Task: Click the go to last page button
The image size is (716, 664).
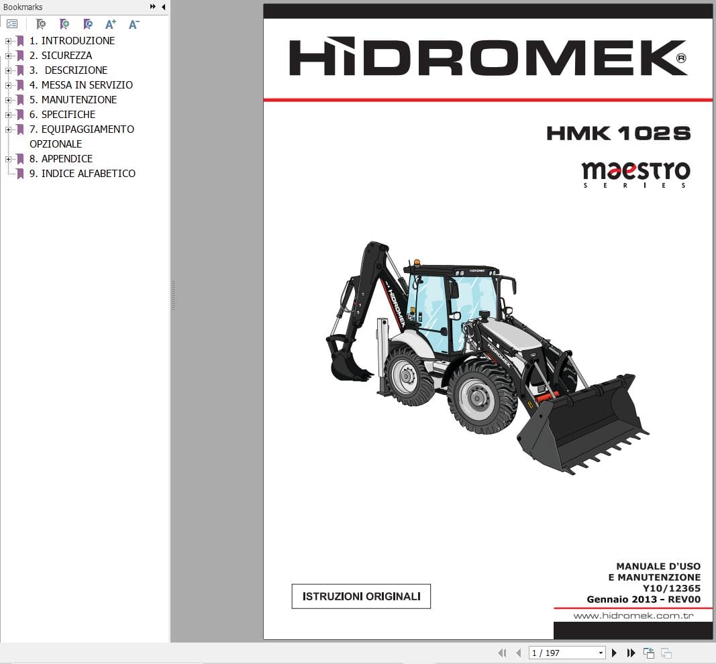Action: click(x=631, y=652)
